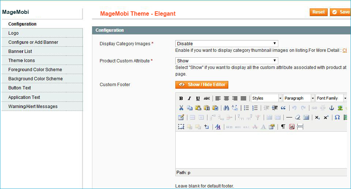
Task: Paste from clipboard in the editor
Action: click(198, 108)
